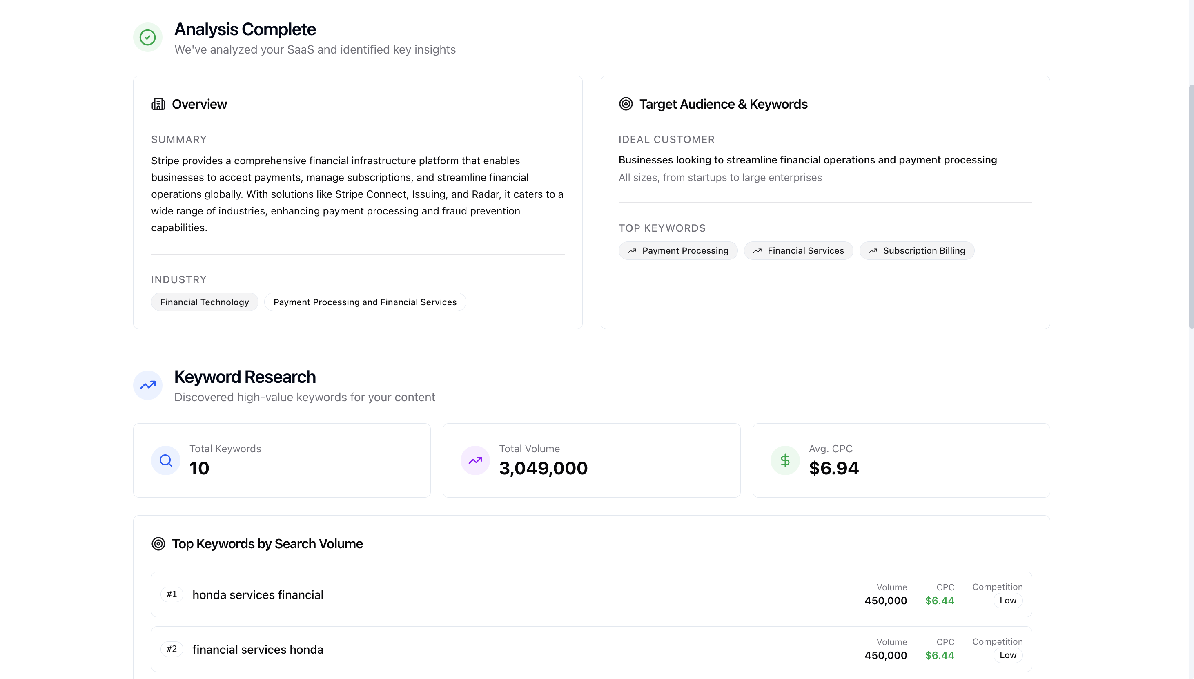Screen dimensions: 1194x679
Task: Click the purple trend icon in Total Volume card
Action: click(x=475, y=460)
